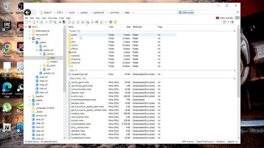Jump to mods in the breadcrumb path
This screenshot has width=264, height=148.
coord(72,13)
